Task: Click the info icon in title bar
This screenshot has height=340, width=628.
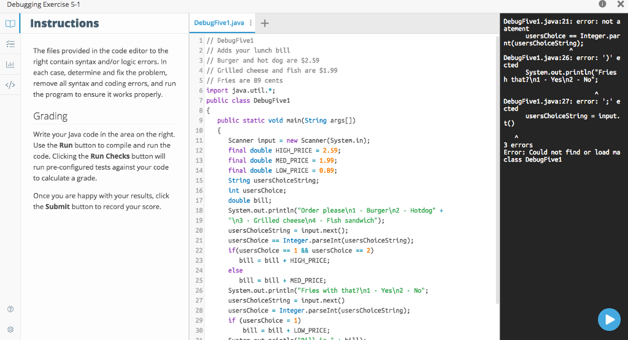Action: [602, 4]
